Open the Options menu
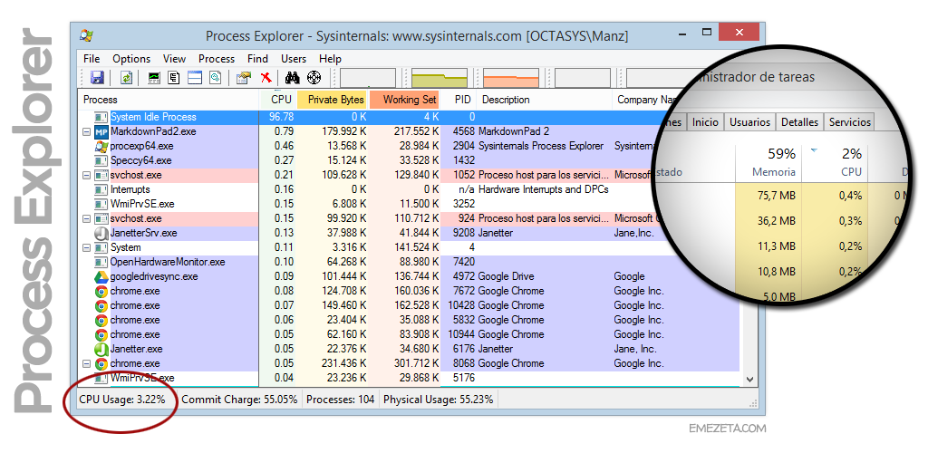This screenshot has height=453, width=928. (x=131, y=59)
